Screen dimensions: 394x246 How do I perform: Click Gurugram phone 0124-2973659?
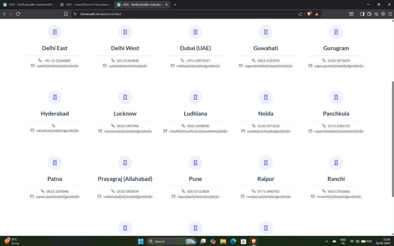(x=339, y=60)
